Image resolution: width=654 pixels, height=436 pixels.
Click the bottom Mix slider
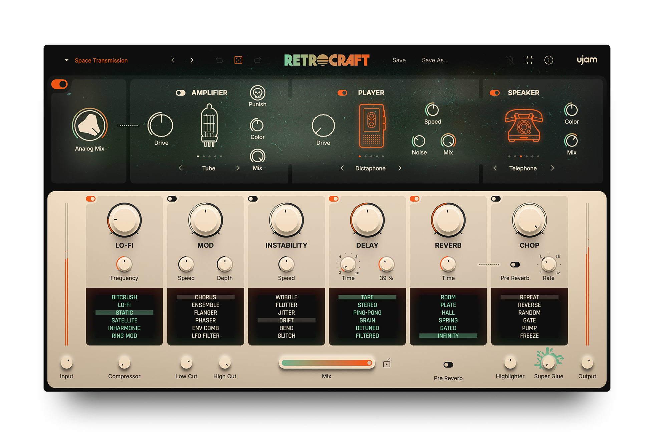click(x=327, y=363)
